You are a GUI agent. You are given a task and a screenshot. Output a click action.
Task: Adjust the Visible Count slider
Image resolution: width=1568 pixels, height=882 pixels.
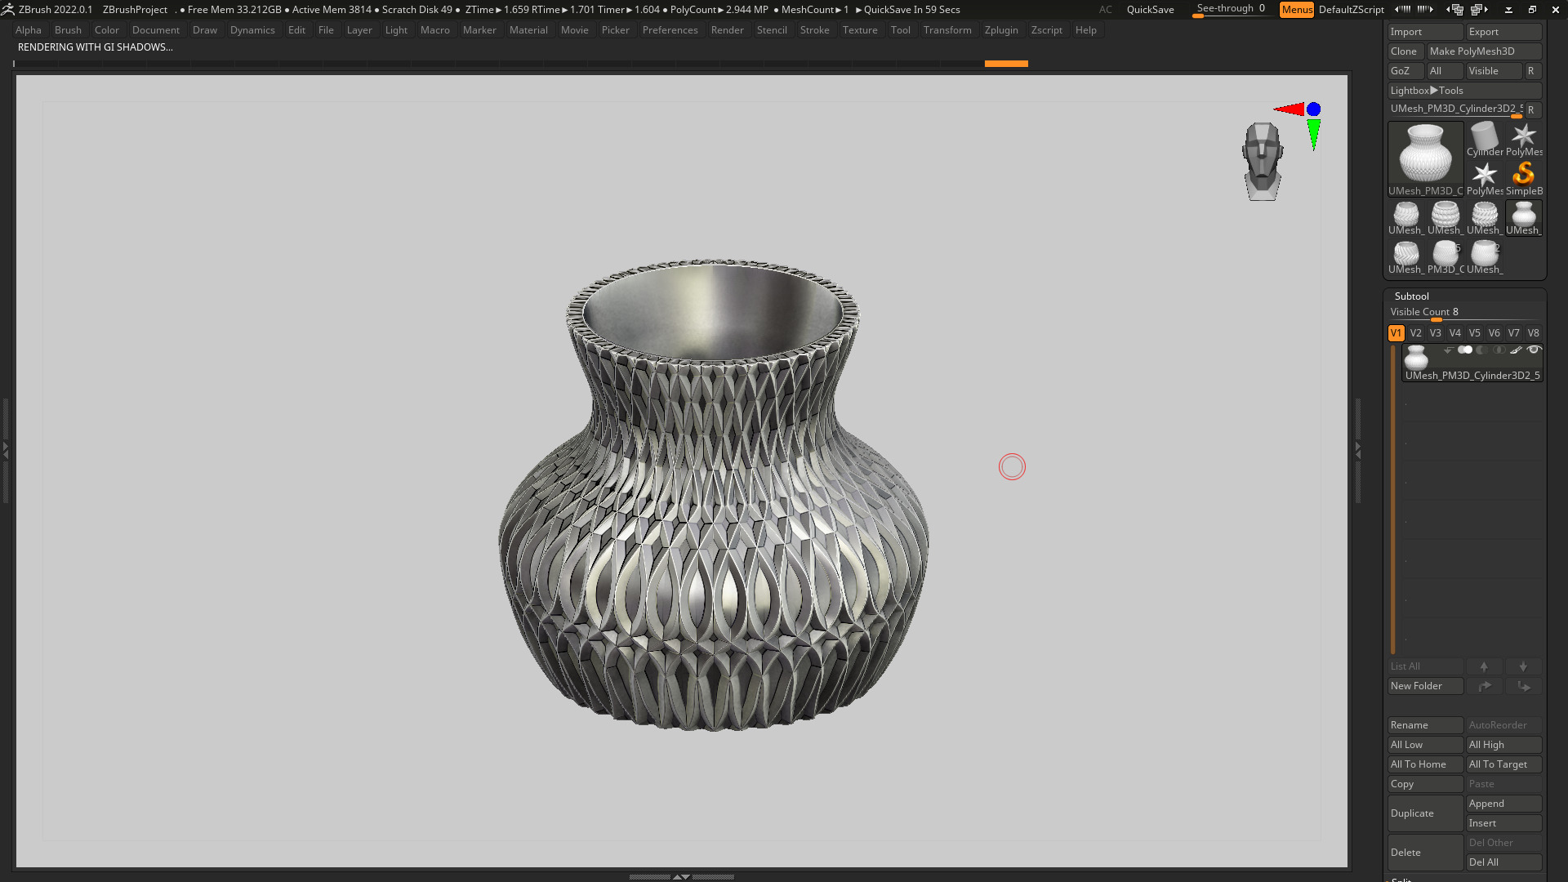(x=1464, y=313)
